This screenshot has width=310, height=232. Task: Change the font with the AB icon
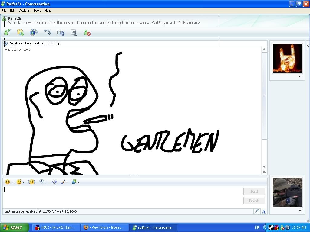click(54, 182)
